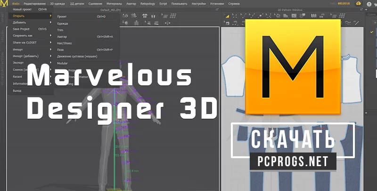
Task: Select the white vest pattern piece
Action: click(x=352, y=79)
